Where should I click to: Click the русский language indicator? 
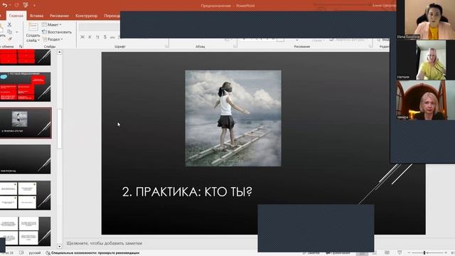[x=35, y=253]
